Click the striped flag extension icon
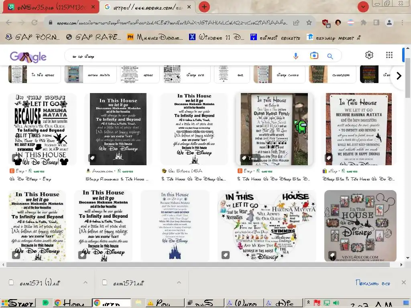Image resolution: width=411 pixels, height=308 pixels. point(351,22)
